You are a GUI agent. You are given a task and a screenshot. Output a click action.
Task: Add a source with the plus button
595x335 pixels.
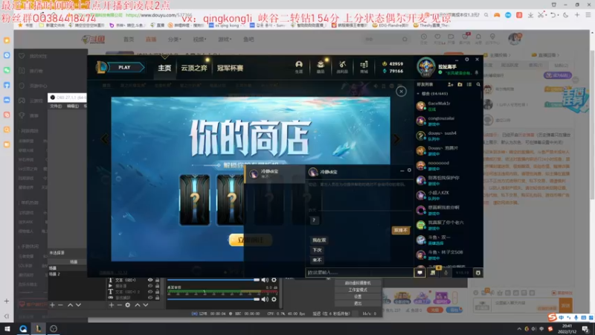111,305
